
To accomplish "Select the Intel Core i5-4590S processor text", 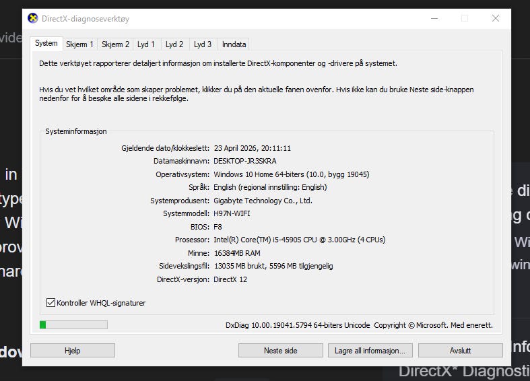I will (x=300, y=240).
